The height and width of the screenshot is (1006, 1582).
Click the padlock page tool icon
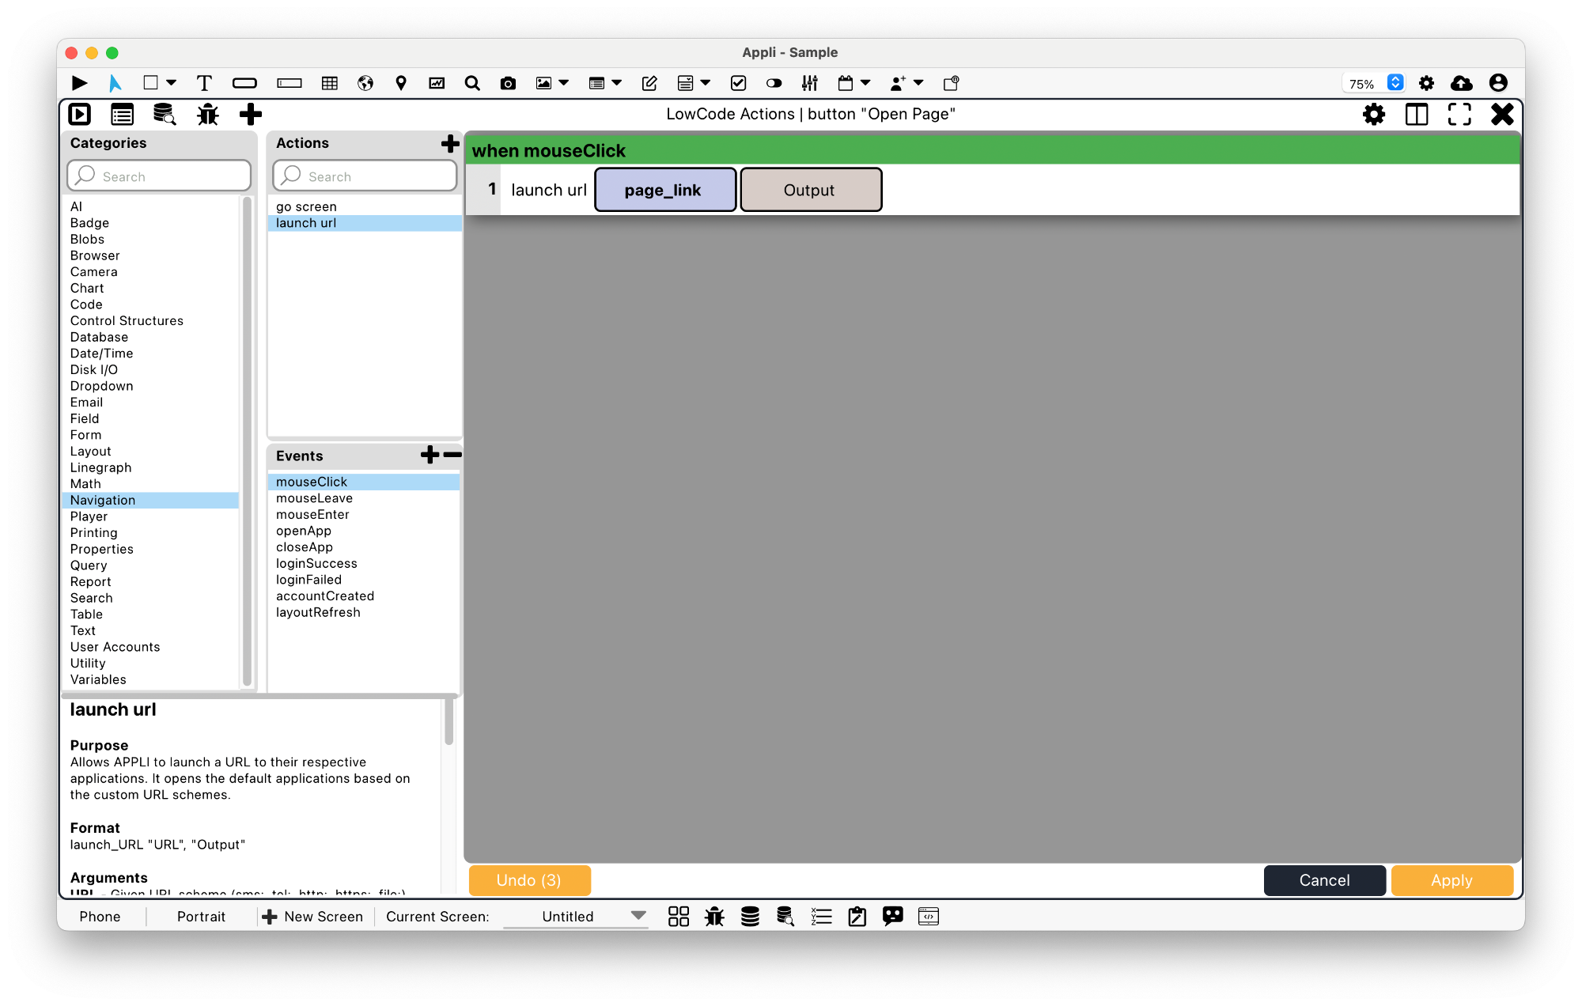pos(952,83)
